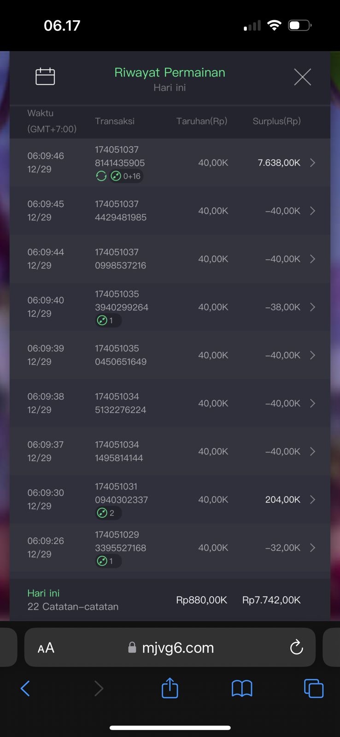Tap the Safari share icon
This screenshot has width=340, height=737.
[x=170, y=688]
